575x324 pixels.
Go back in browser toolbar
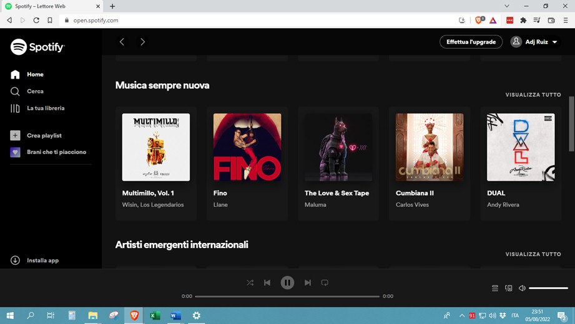[9, 21]
